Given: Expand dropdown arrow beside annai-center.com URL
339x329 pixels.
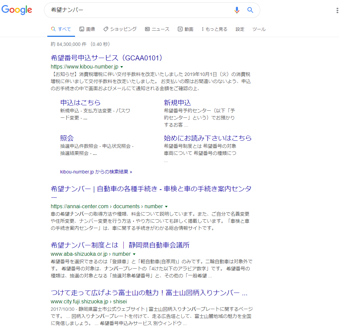Looking at the screenshot, I should pos(166,207).
